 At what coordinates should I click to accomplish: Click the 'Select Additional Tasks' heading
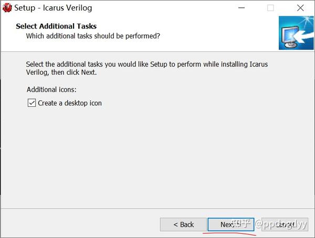[x=56, y=26]
